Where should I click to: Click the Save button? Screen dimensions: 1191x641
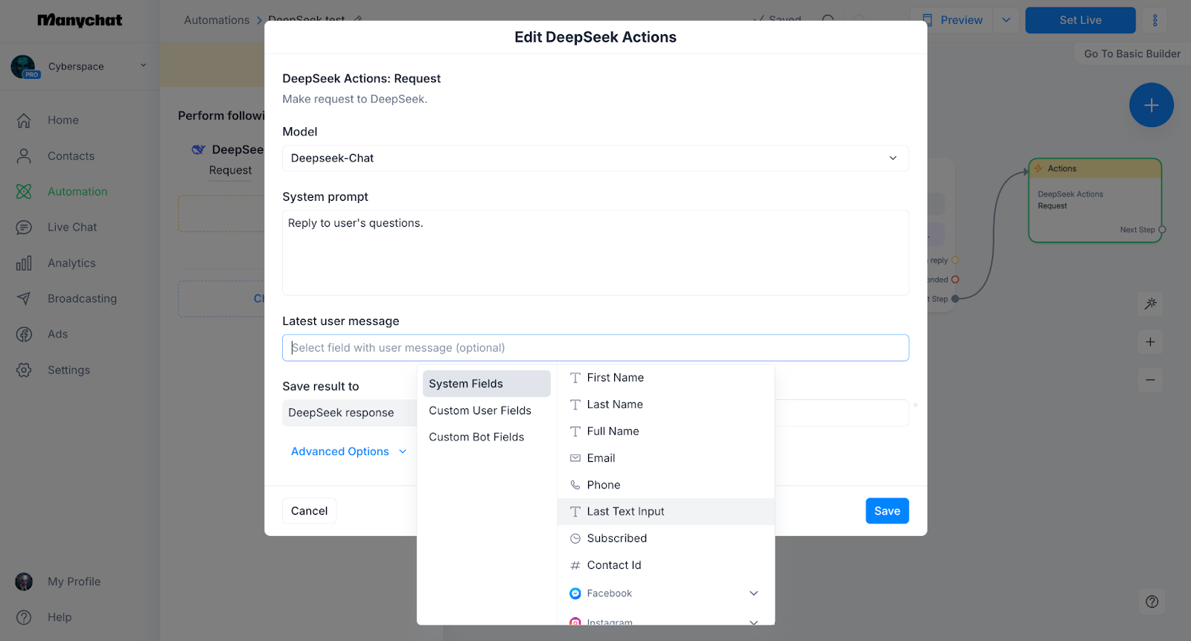(x=887, y=511)
